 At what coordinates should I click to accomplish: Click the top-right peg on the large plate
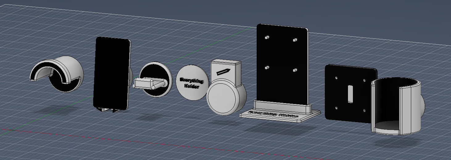[295, 40]
